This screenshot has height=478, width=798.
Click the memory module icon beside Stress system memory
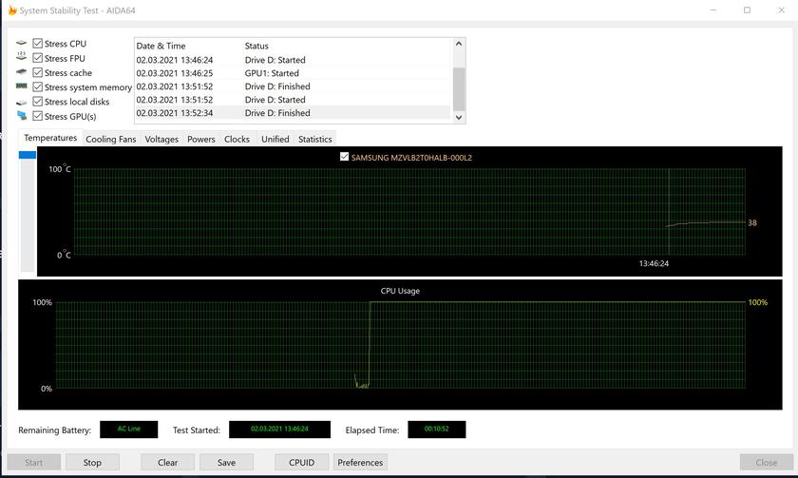point(21,86)
